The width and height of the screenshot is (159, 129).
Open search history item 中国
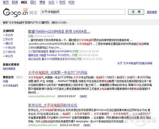(x=5, y=81)
